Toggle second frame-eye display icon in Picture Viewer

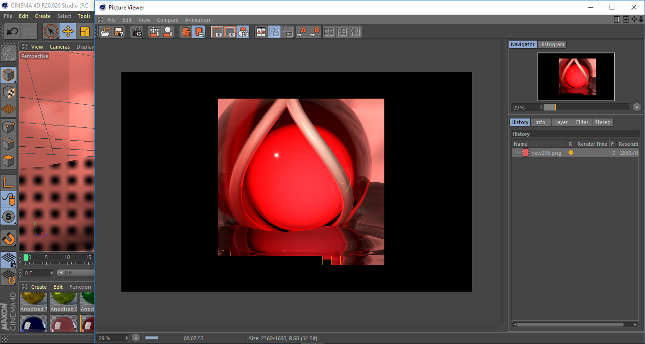[230, 32]
